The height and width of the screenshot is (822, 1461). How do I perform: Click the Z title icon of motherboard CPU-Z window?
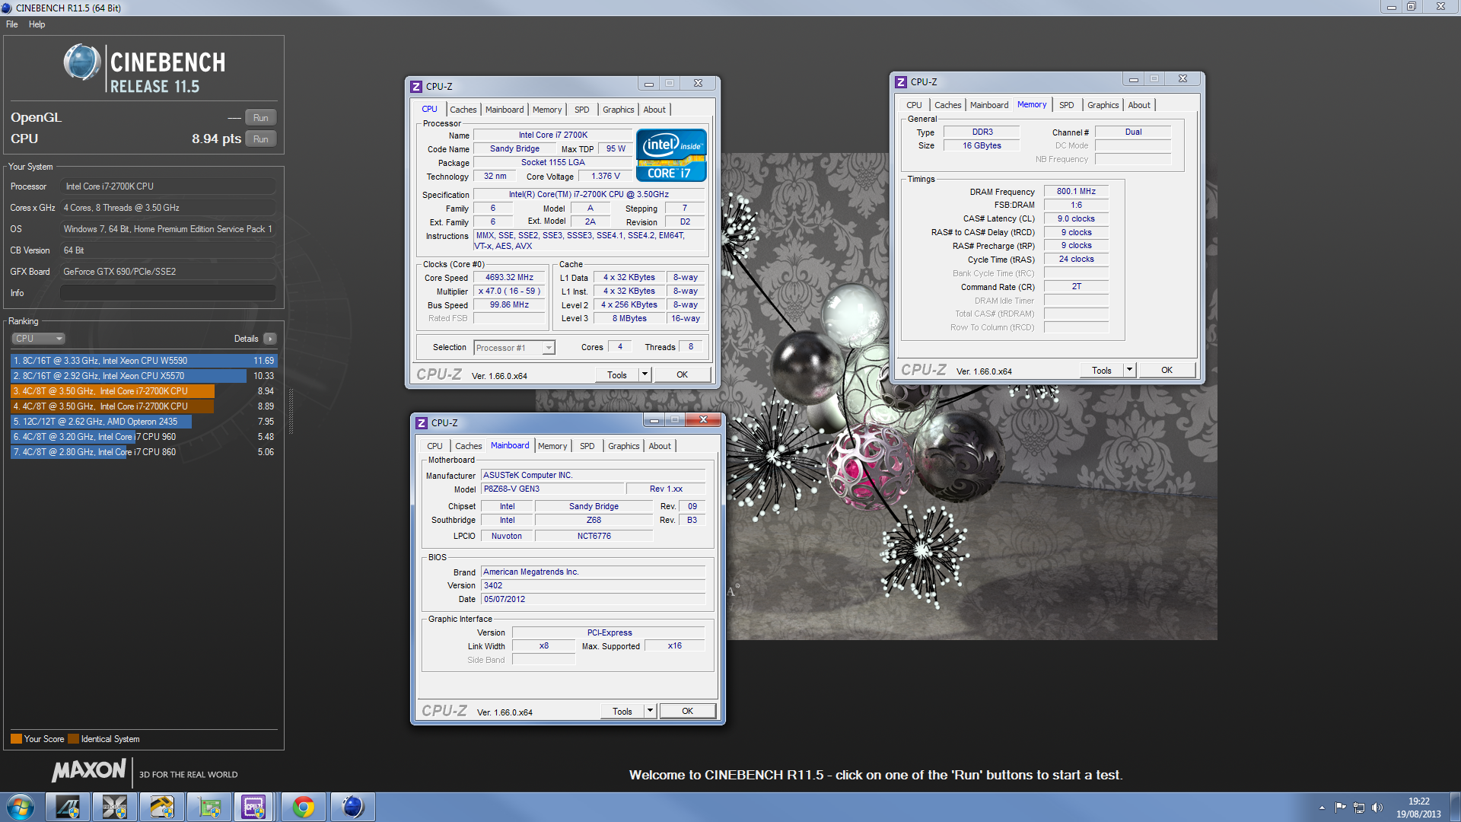point(422,423)
